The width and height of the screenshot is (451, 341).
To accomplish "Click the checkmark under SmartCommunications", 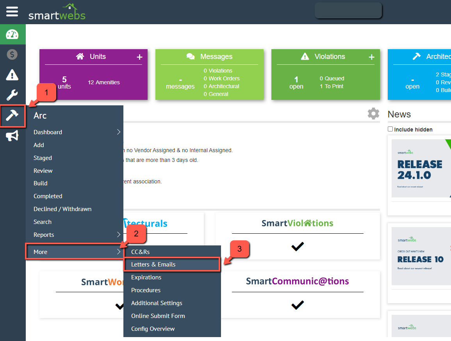I will point(298,305).
